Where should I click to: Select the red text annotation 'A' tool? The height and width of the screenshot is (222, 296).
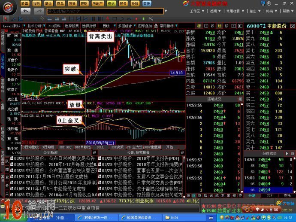click(107, 19)
